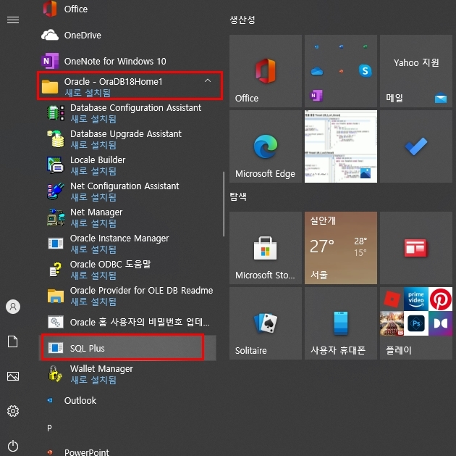456x456 pixels.
Task: Open the Microsoft apps folder tile with Skype
Action: point(340,71)
